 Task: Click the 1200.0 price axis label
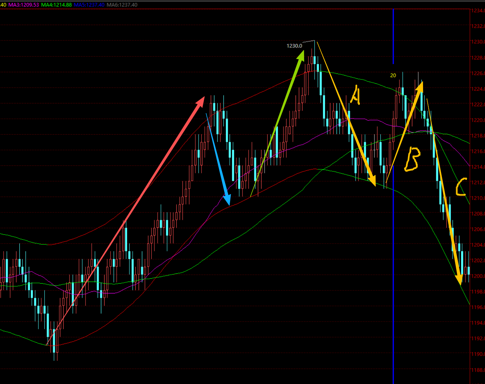pos(478,276)
